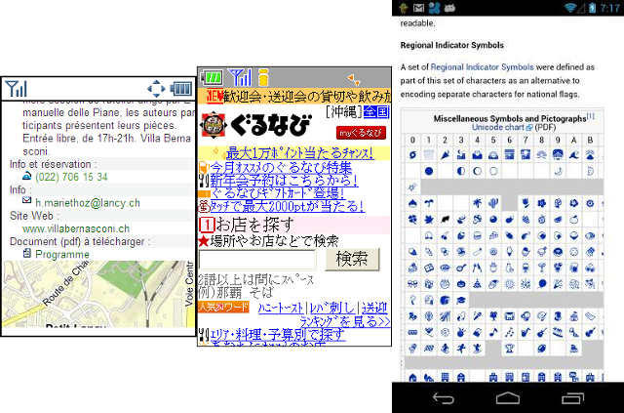Tap the Wi-Fi icon in the Android status bar

click(570, 8)
